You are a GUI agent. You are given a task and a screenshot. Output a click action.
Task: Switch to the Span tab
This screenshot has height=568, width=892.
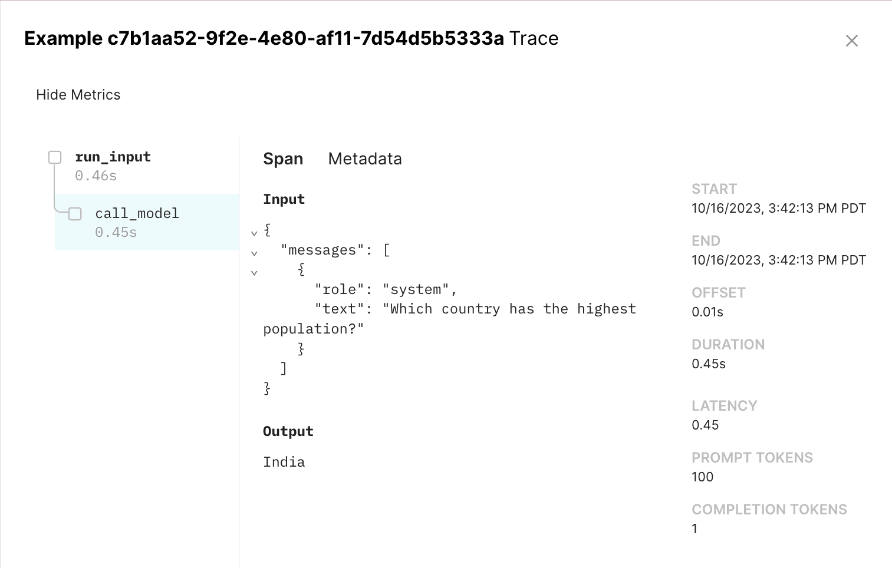pos(283,159)
